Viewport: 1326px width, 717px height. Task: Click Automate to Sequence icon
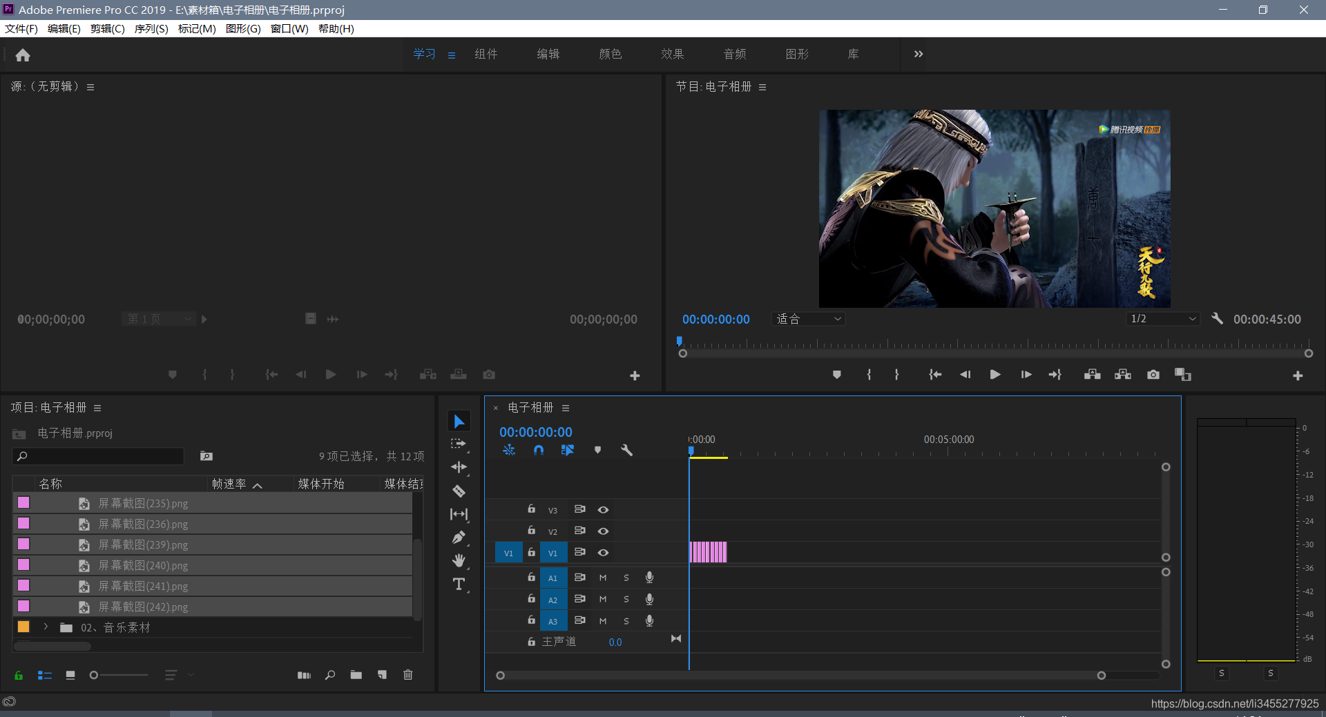pos(304,675)
